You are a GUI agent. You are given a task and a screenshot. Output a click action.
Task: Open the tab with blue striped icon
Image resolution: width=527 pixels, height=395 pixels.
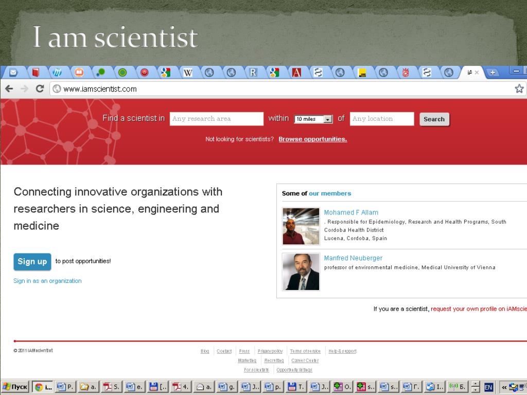tap(57, 72)
